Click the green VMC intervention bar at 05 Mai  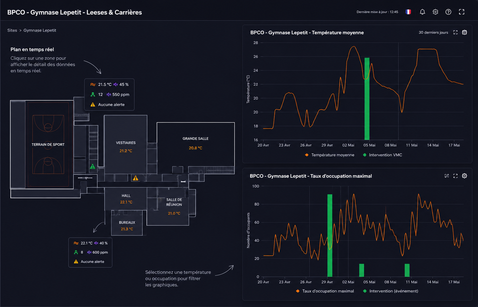(x=367, y=99)
